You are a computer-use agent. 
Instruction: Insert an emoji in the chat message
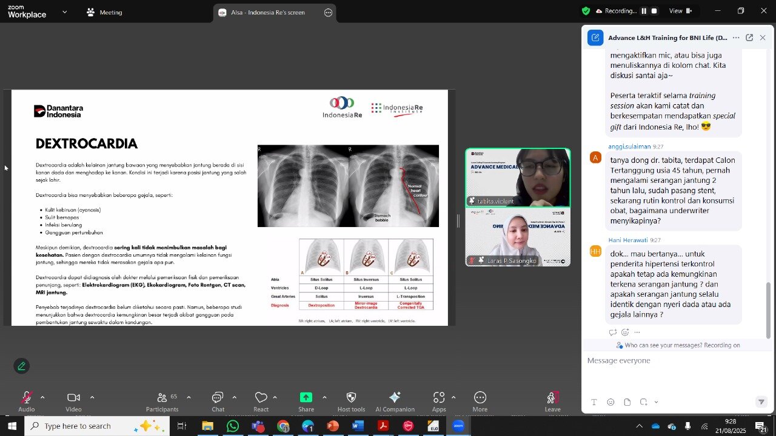pyautogui.click(x=610, y=402)
